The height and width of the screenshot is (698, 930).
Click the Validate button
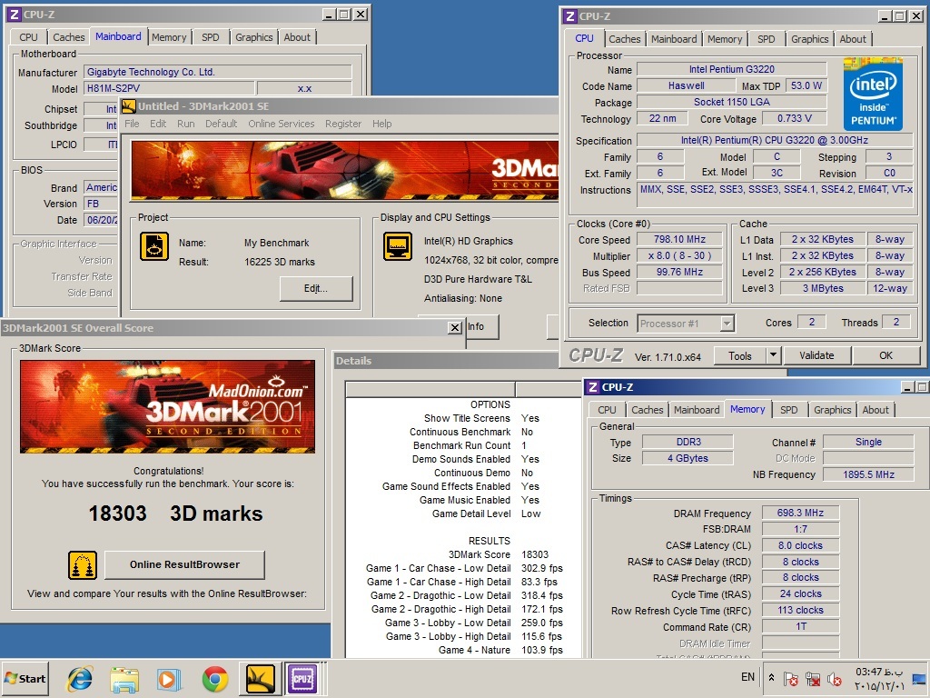pos(816,355)
